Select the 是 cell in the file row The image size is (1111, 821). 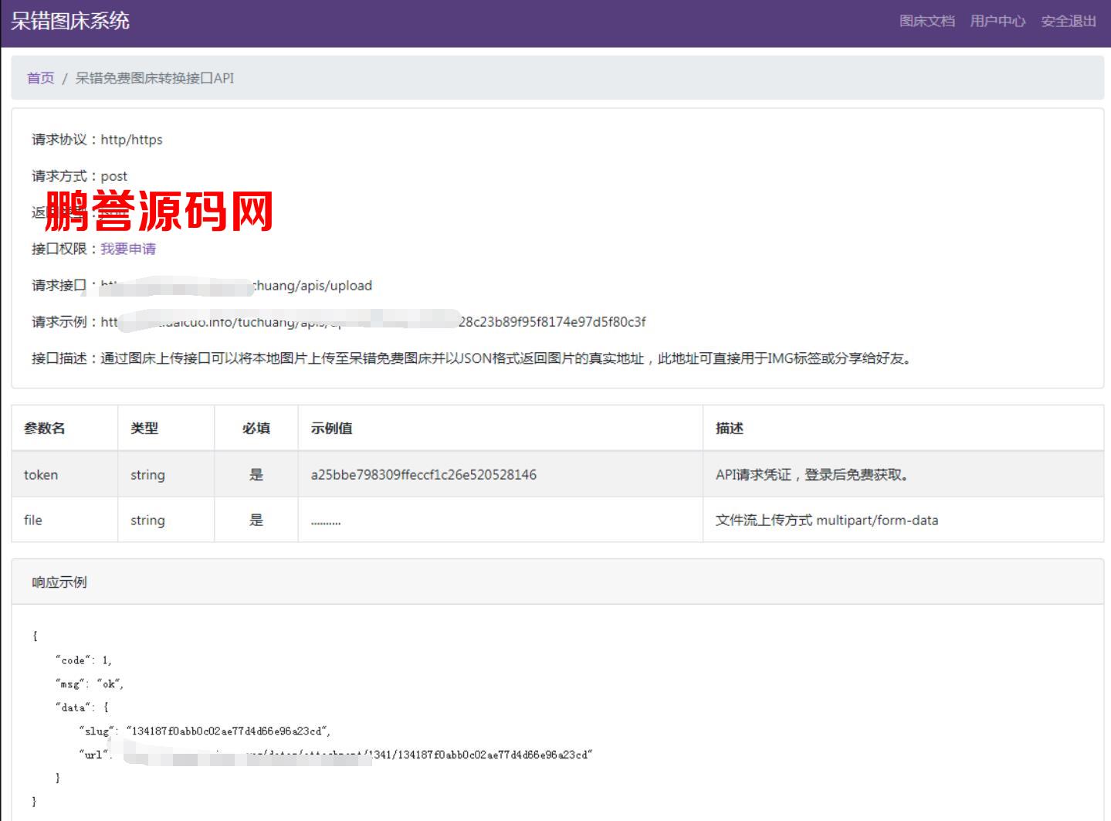[x=256, y=520]
